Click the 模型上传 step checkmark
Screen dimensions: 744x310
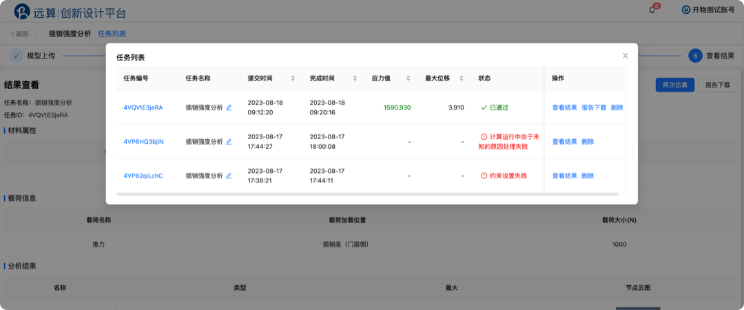click(16, 56)
